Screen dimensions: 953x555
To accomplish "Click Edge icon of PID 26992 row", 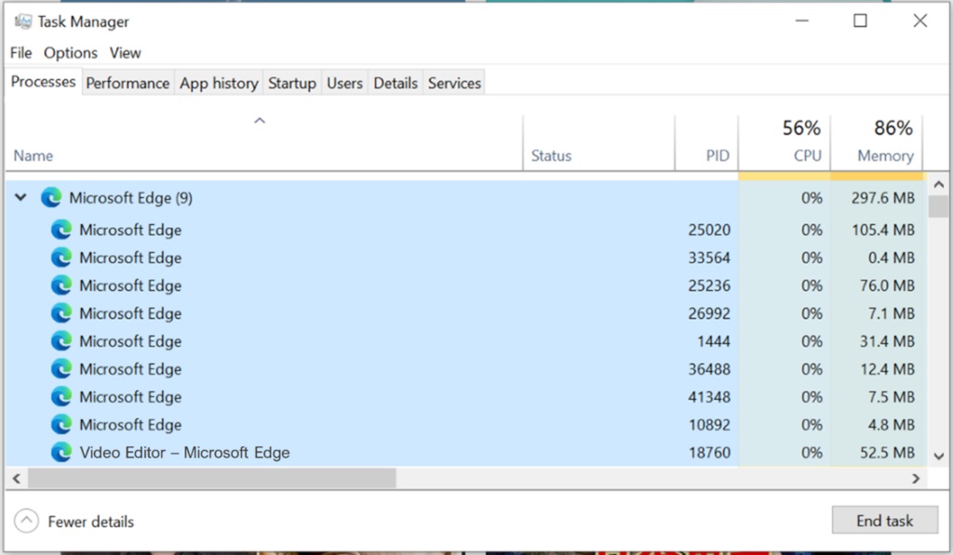I will point(60,314).
